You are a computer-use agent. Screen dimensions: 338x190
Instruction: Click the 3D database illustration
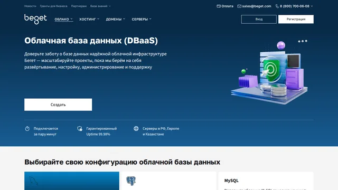[269, 73]
